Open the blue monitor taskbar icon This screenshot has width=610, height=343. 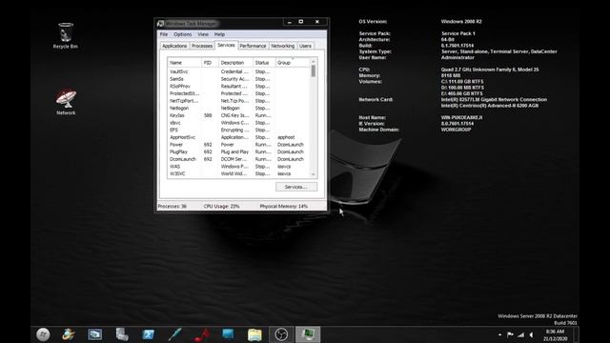click(228, 334)
